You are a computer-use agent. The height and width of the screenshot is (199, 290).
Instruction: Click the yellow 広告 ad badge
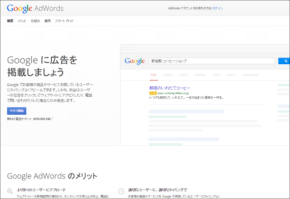[x=153, y=93]
